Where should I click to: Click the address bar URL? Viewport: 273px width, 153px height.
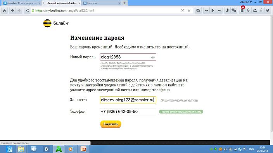pos(65,10)
